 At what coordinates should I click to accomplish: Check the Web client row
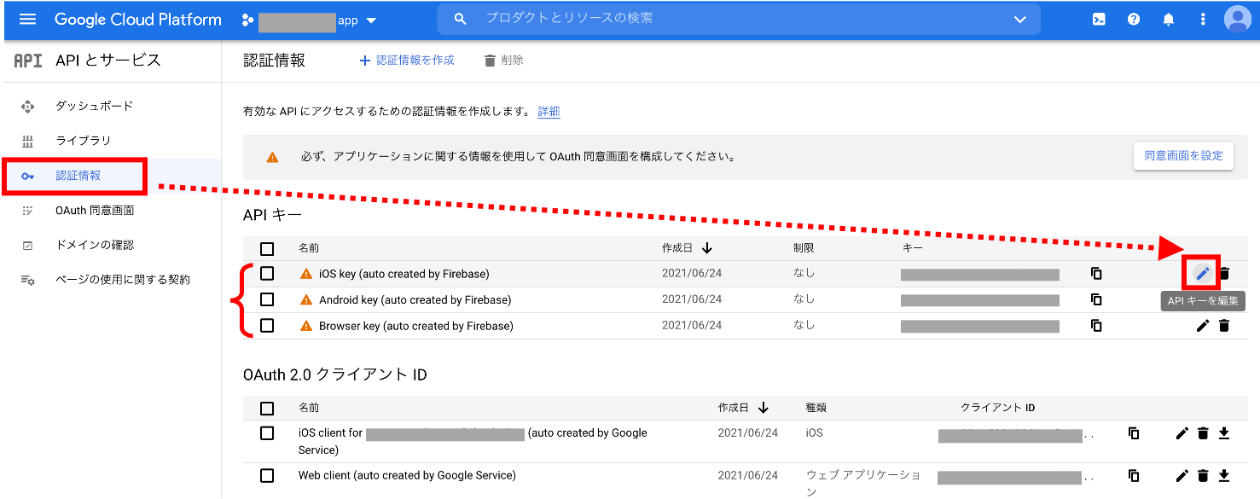click(267, 476)
